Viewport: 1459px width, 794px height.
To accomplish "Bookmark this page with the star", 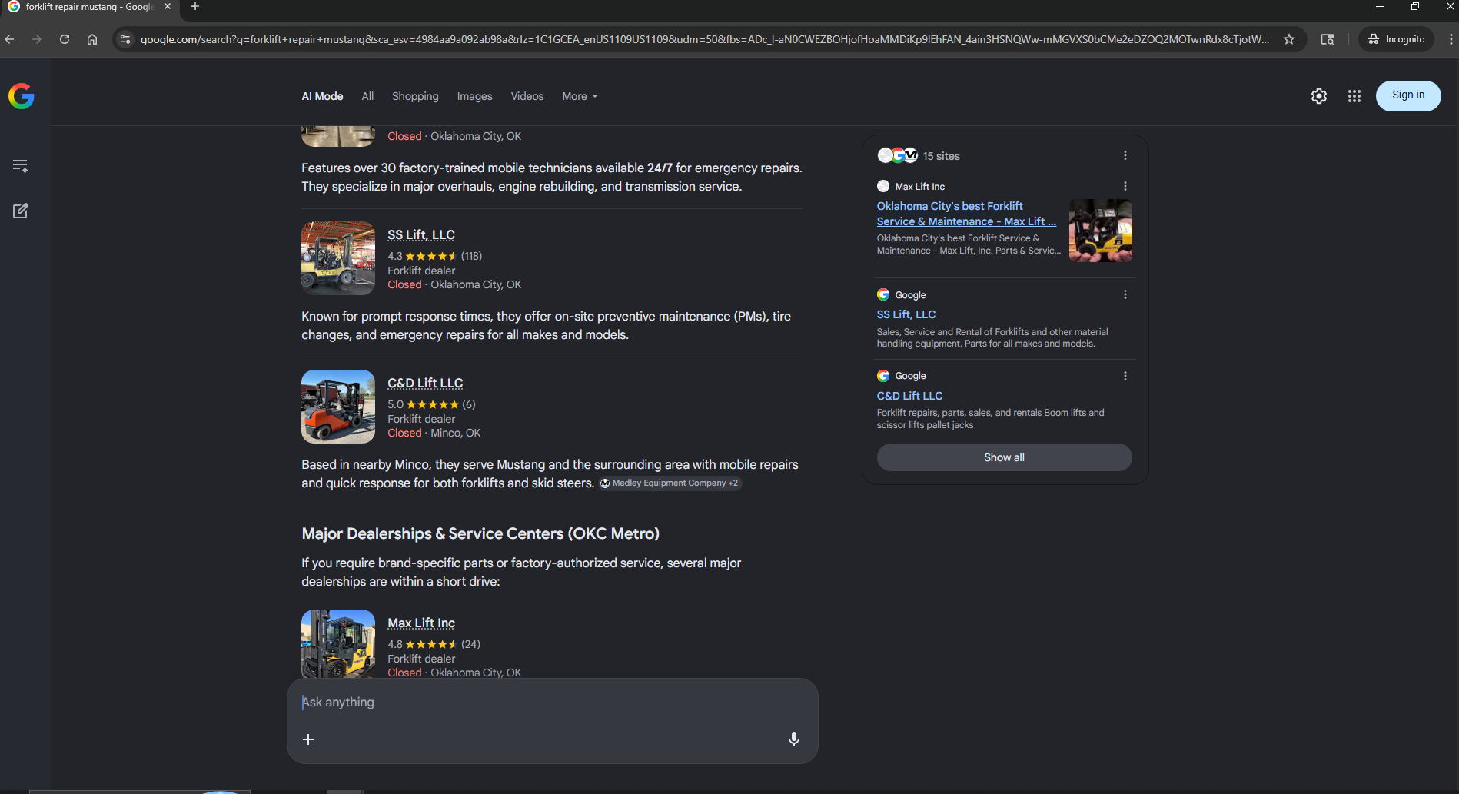I will pos(1289,39).
